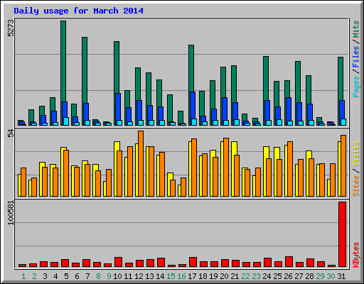
Task: Click day label '6' on the x-axis
Action: pyautogui.click(x=77, y=276)
